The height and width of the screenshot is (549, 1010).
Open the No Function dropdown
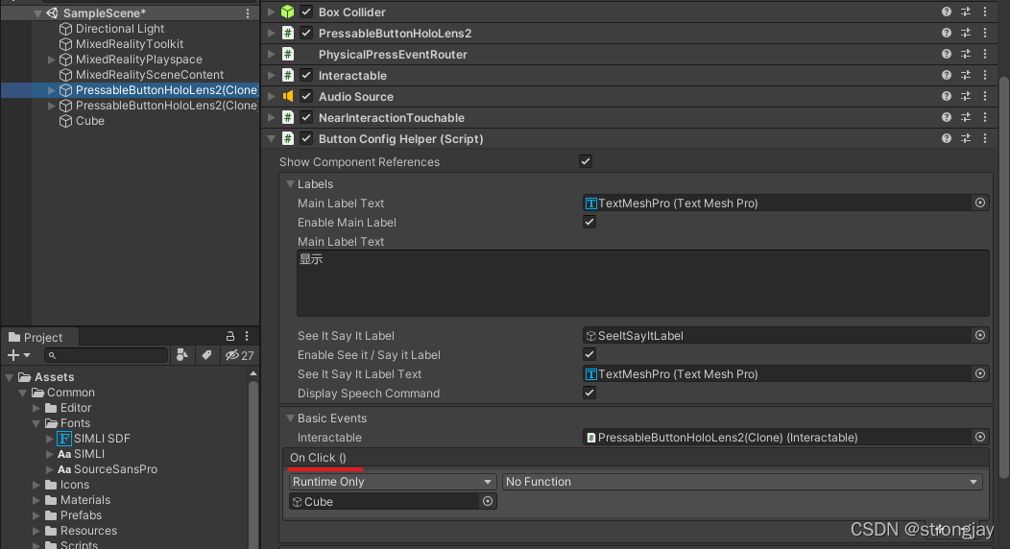(x=742, y=482)
